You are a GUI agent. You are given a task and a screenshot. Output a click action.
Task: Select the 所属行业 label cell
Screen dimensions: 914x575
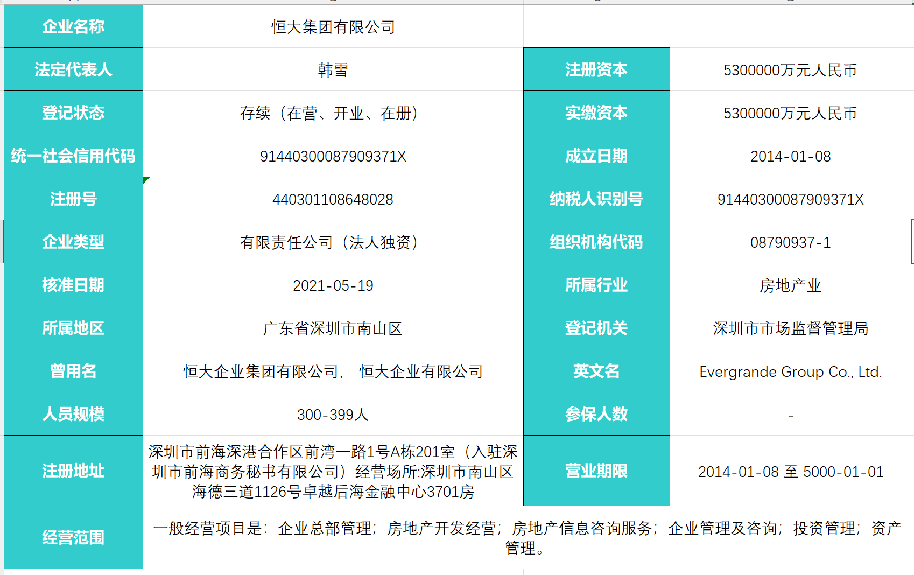(x=596, y=285)
